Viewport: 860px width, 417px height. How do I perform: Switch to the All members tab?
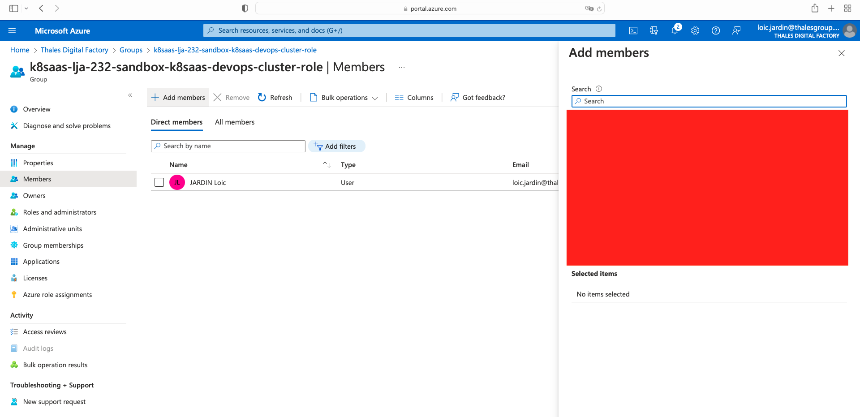click(235, 122)
